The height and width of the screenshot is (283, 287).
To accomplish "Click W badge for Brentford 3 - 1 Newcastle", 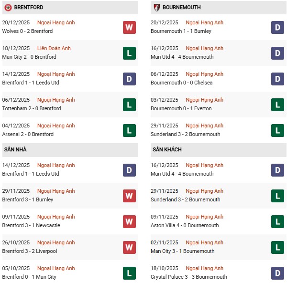I will [129, 221].
